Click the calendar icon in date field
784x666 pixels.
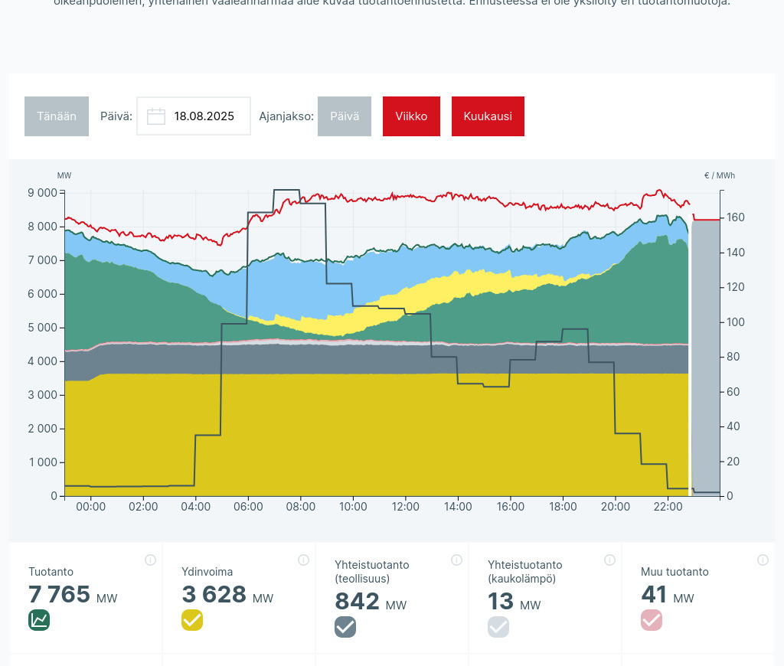click(x=156, y=116)
